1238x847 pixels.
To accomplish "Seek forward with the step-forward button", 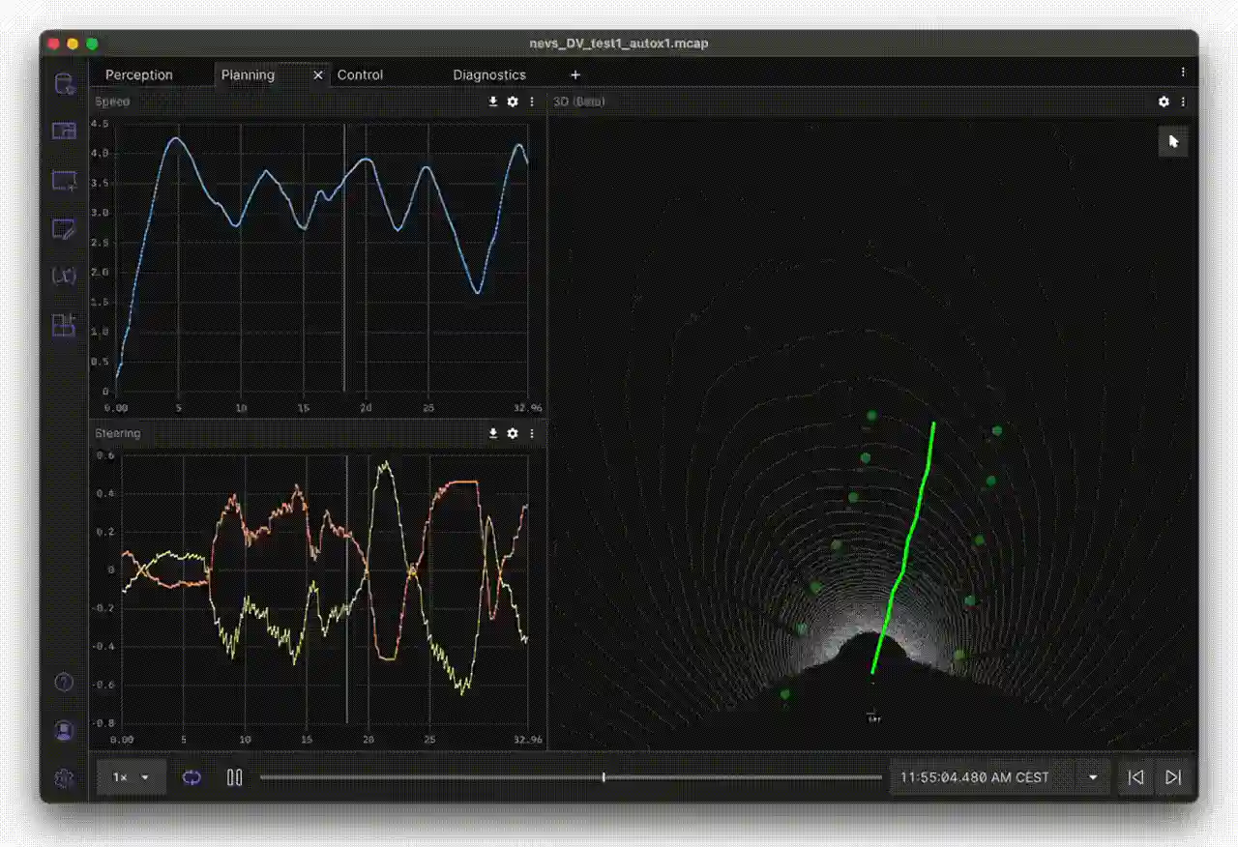I will click(1173, 777).
